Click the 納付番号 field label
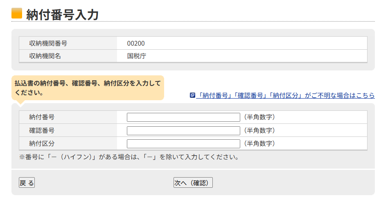 42,117
